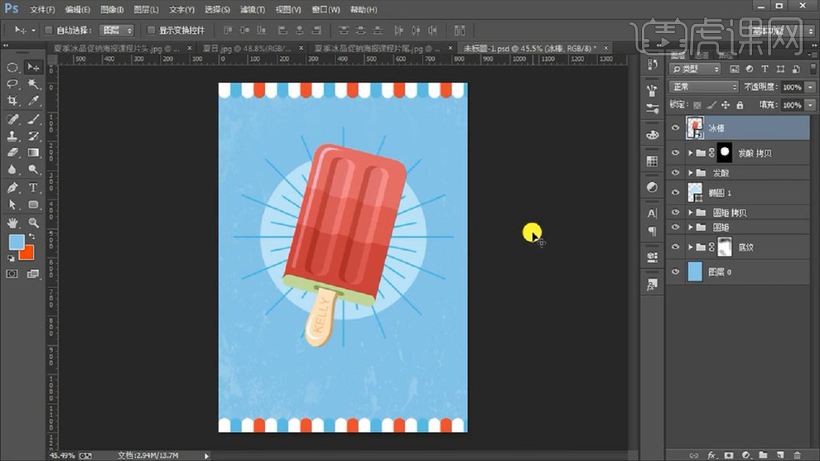Select the Pen tool
This screenshot has width=820, height=461.
click(12, 188)
